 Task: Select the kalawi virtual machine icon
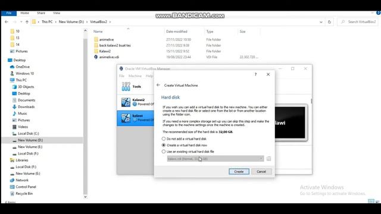(x=126, y=118)
